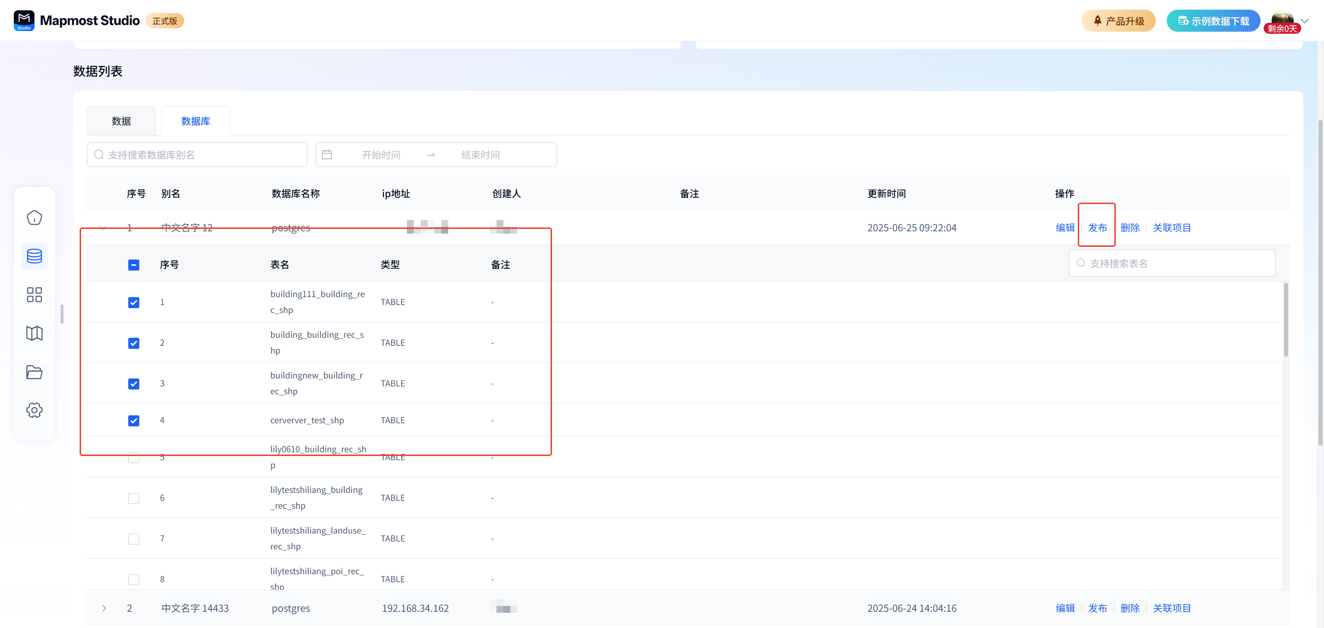Open settings via sidebar gear icon
The width and height of the screenshot is (1324, 628).
[x=34, y=410]
